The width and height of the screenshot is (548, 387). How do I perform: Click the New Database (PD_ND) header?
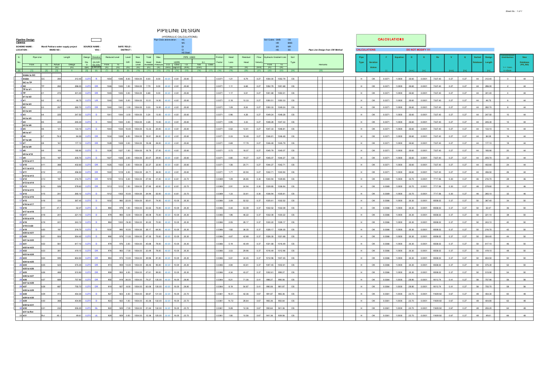524,61
